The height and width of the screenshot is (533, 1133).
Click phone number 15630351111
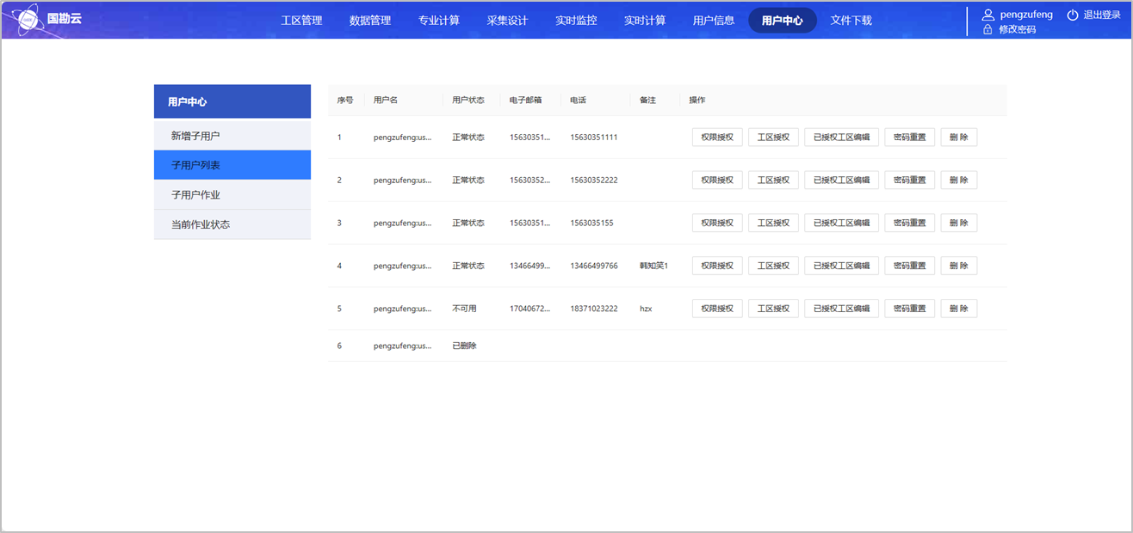pyautogui.click(x=594, y=138)
